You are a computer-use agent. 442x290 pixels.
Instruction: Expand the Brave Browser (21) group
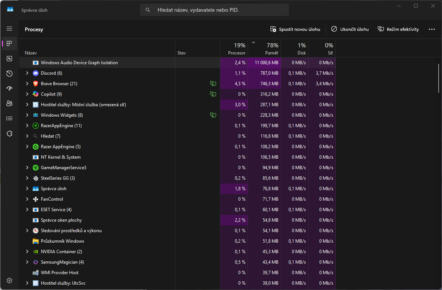point(27,84)
